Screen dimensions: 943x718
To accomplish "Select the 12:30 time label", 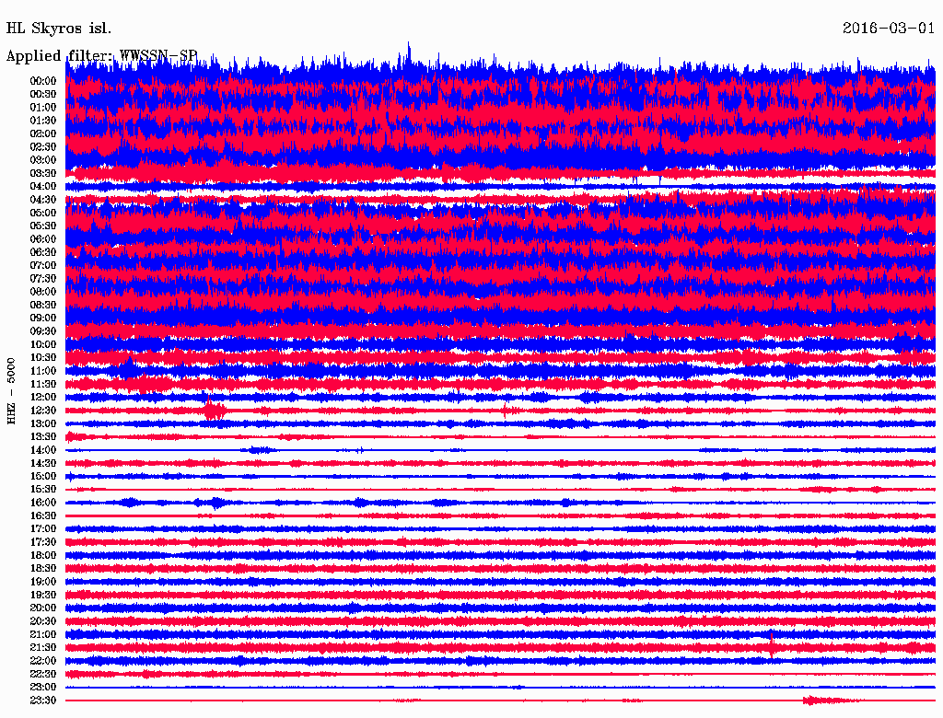I will (43, 411).
